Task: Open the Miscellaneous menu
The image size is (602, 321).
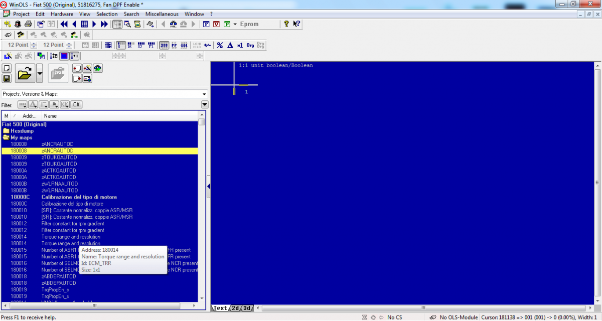Action: tap(162, 14)
